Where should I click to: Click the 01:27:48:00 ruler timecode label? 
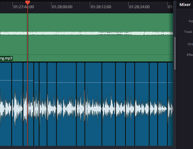tap(24, 7)
